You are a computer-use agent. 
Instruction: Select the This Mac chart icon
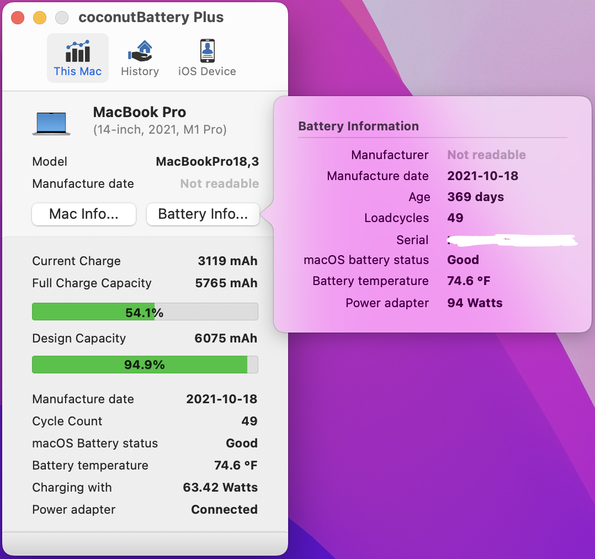point(78,51)
